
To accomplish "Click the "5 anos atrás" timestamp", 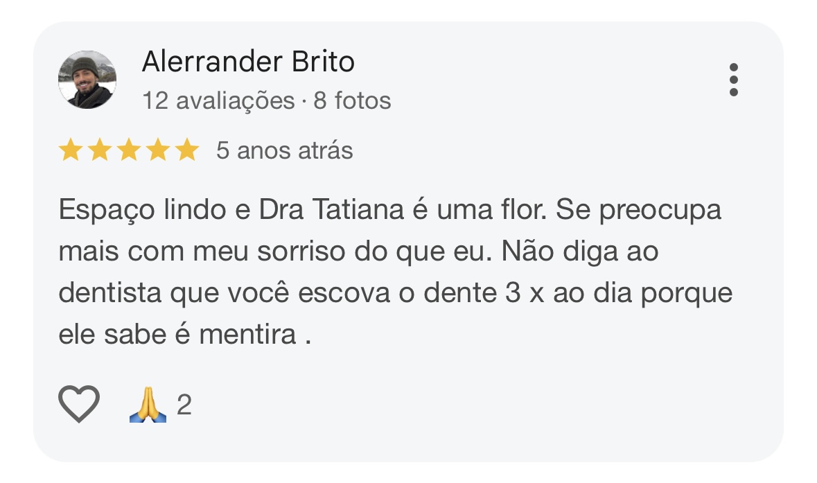I will (284, 150).
